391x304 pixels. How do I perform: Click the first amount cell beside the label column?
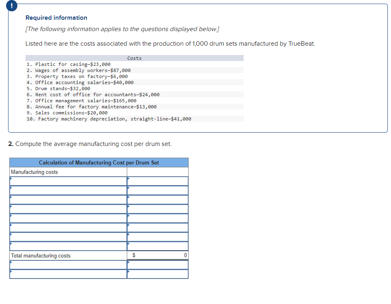158,181
